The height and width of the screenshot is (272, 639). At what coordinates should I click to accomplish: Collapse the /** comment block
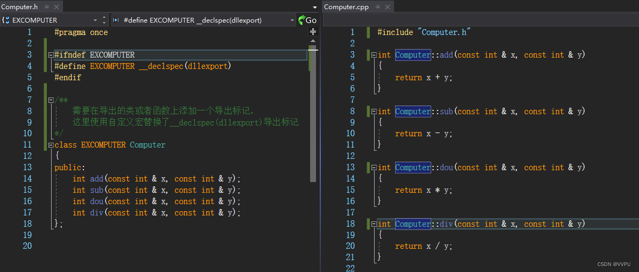point(51,100)
